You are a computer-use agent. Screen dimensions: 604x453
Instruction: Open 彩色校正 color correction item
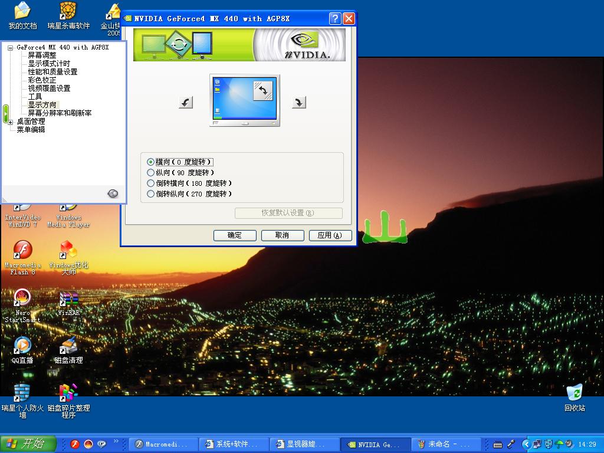click(x=42, y=80)
